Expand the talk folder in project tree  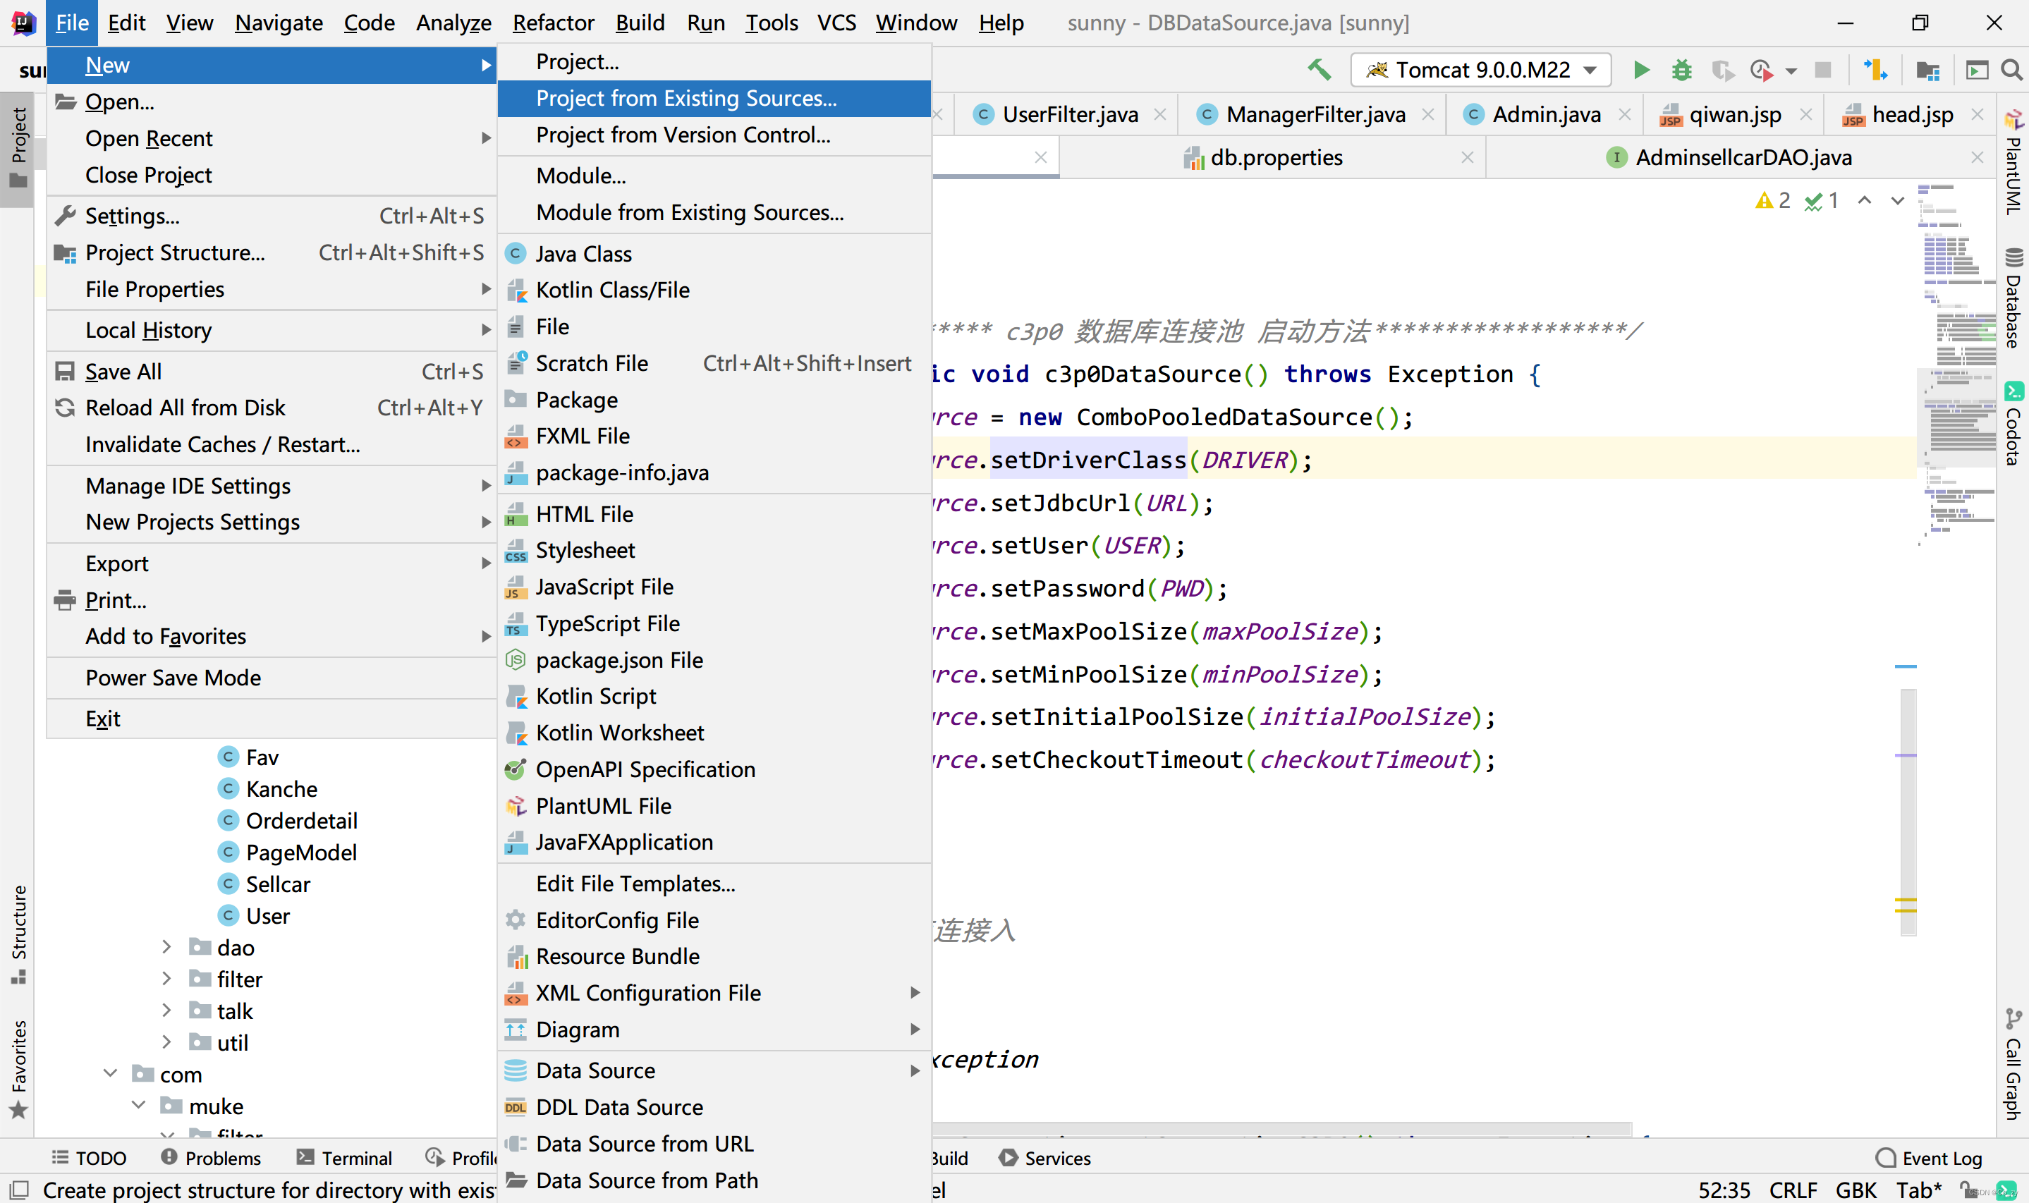[x=166, y=1010]
